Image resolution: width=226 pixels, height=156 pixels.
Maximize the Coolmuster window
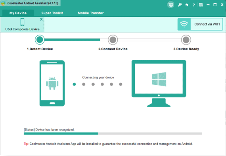point(215,5)
